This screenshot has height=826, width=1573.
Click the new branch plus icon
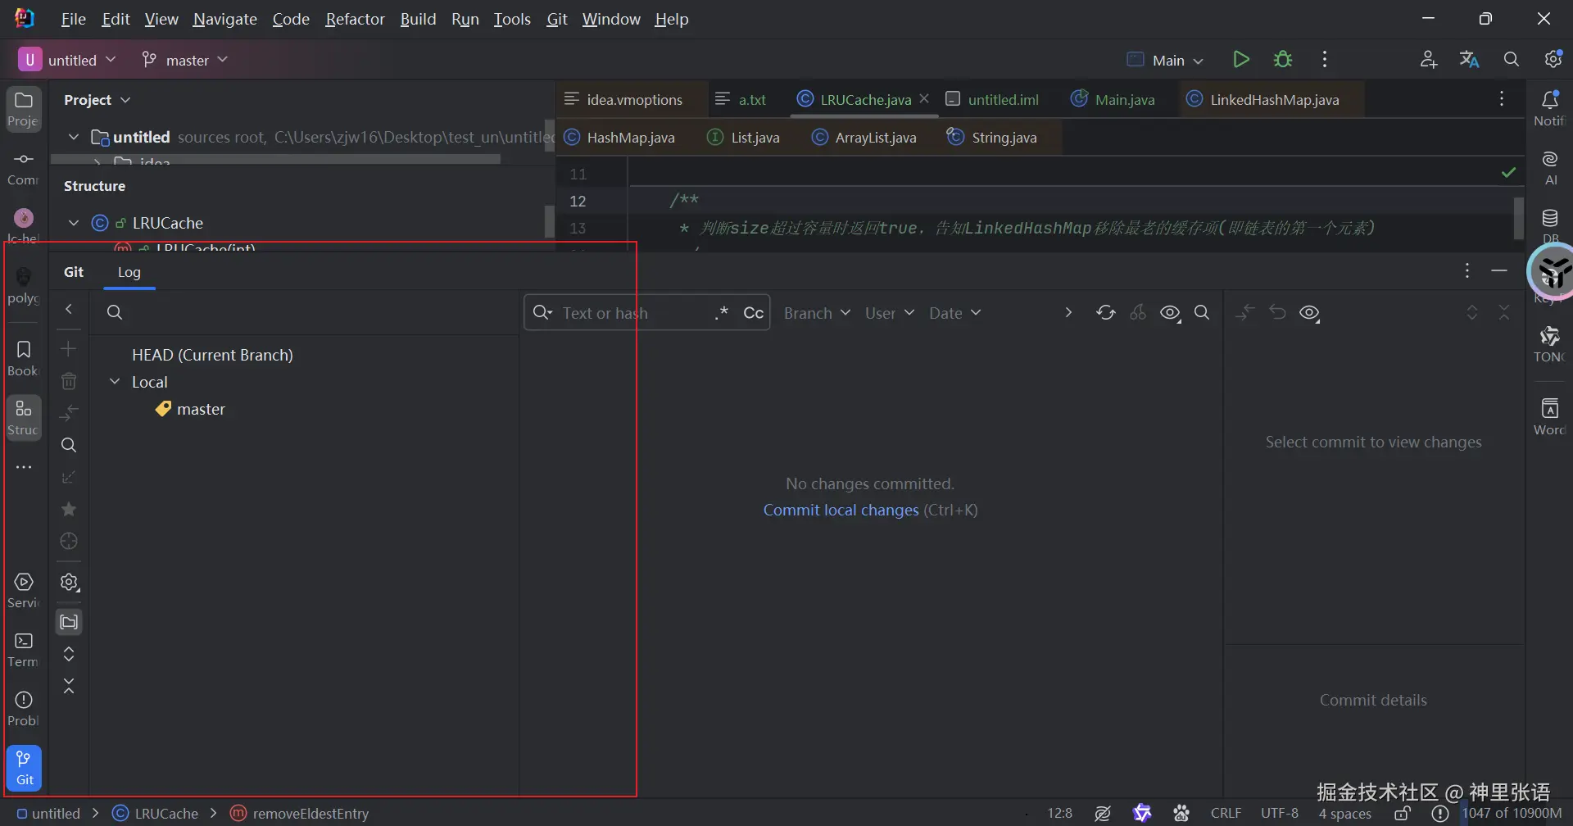pyautogui.click(x=69, y=349)
